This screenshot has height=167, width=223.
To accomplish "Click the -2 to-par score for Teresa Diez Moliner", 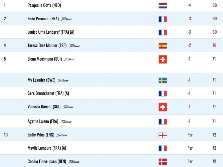I will [189, 46].
